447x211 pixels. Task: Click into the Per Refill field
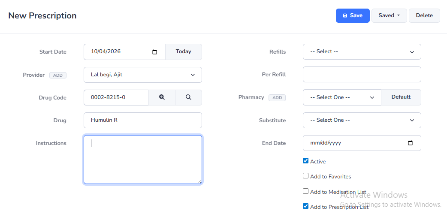click(362, 75)
